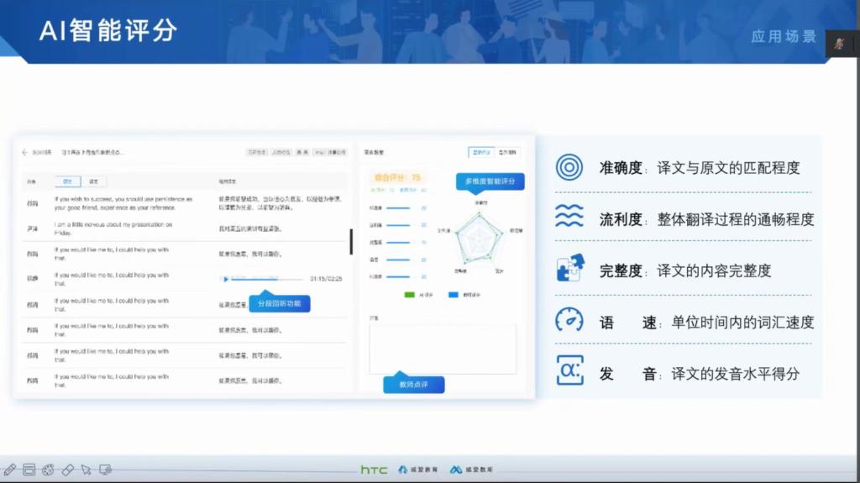The height and width of the screenshot is (483, 860).
Task: Open the color palette annotation tool
Action: coord(49,470)
